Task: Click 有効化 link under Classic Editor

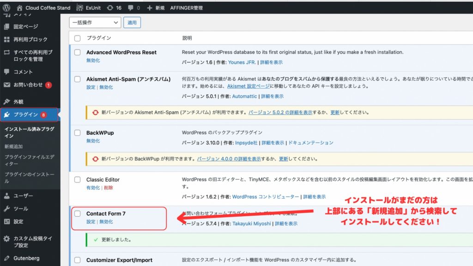Action: click(93, 187)
